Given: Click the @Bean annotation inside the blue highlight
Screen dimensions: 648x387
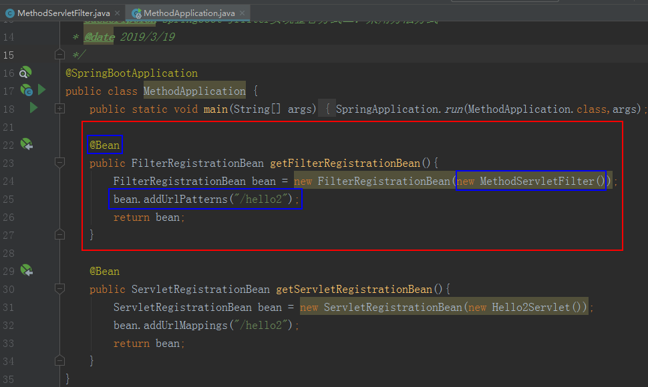Looking at the screenshot, I should pyautogui.click(x=104, y=144).
